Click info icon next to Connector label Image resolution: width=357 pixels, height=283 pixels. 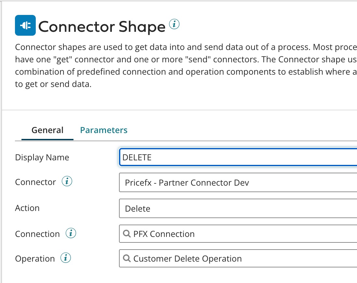(x=67, y=182)
